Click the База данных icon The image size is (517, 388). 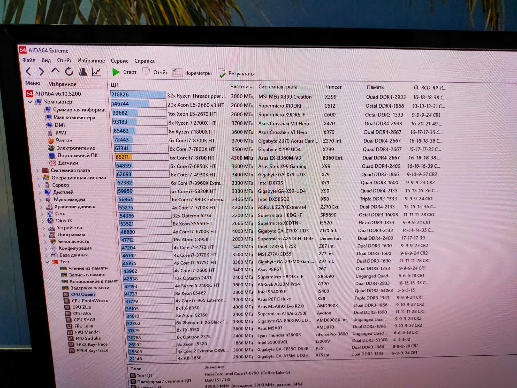[x=54, y=255]
